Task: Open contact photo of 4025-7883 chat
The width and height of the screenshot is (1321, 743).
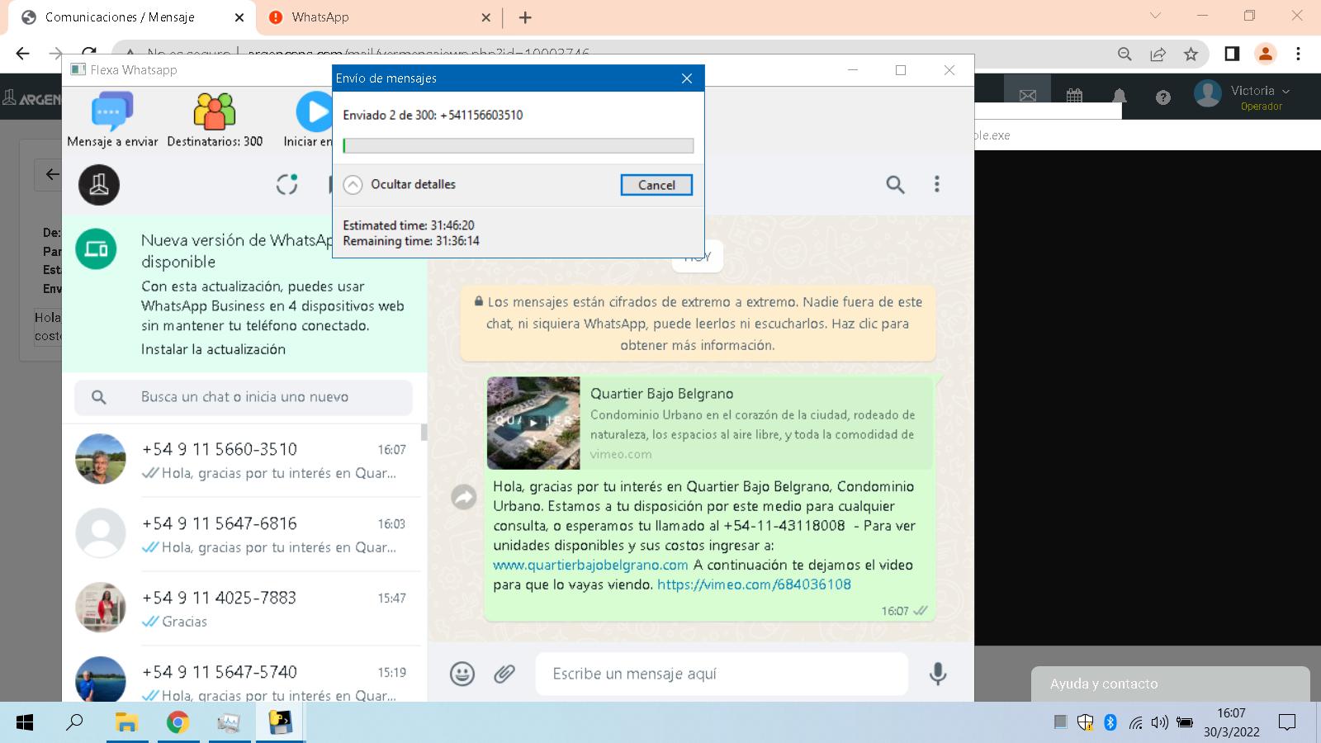Action: 101,608
